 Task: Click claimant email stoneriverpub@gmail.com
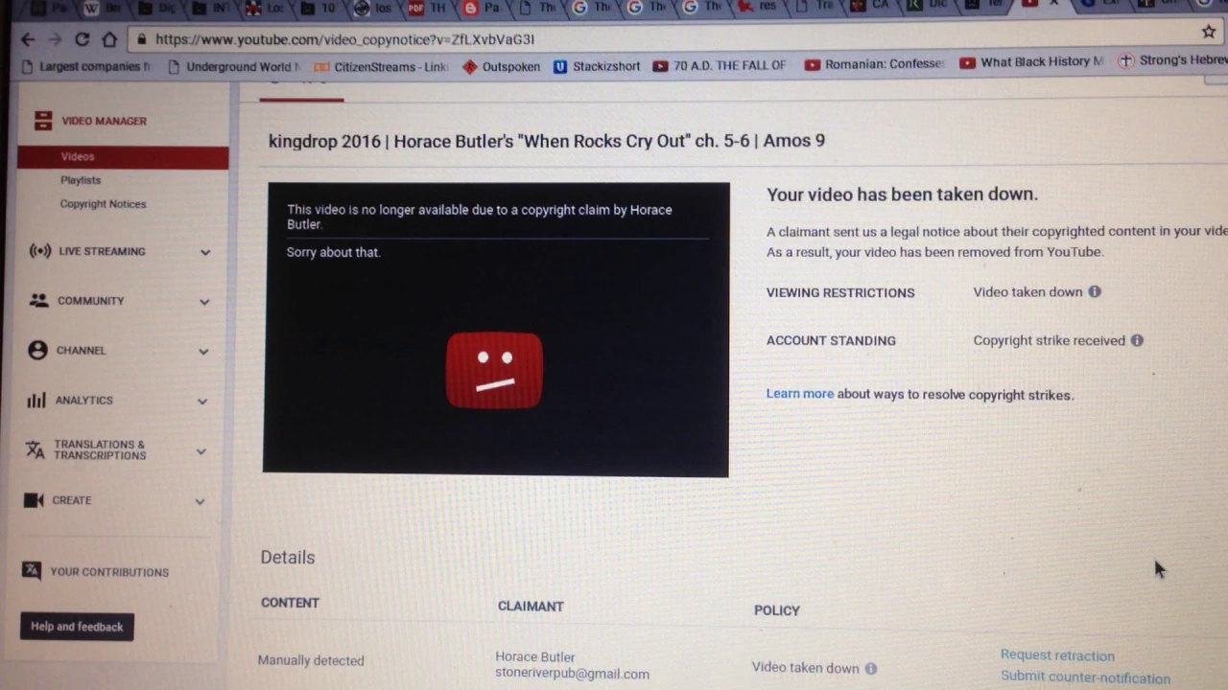pos(572,674)
